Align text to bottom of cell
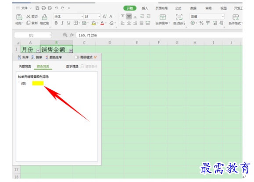254x182 pixels. tap(135, 17)
